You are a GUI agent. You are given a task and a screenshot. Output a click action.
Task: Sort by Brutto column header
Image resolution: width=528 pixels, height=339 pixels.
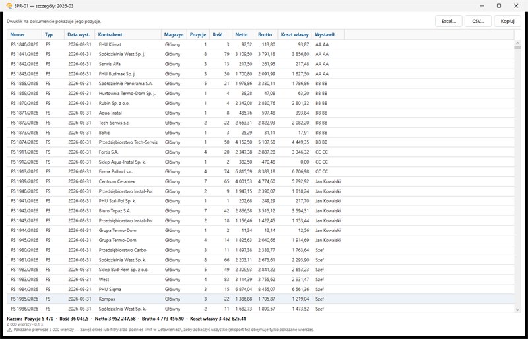pyautogui.click(x=266, y=34)
